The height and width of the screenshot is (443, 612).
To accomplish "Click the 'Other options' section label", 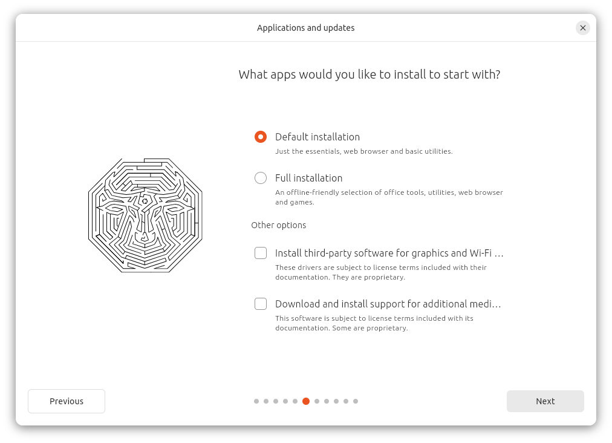I will point(279,225).
